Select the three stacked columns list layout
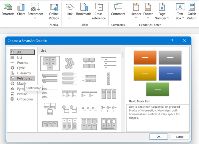 tap(70, 124)
